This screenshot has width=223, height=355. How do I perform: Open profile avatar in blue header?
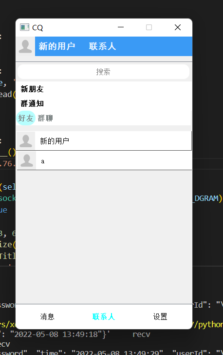tap(25, 46)
